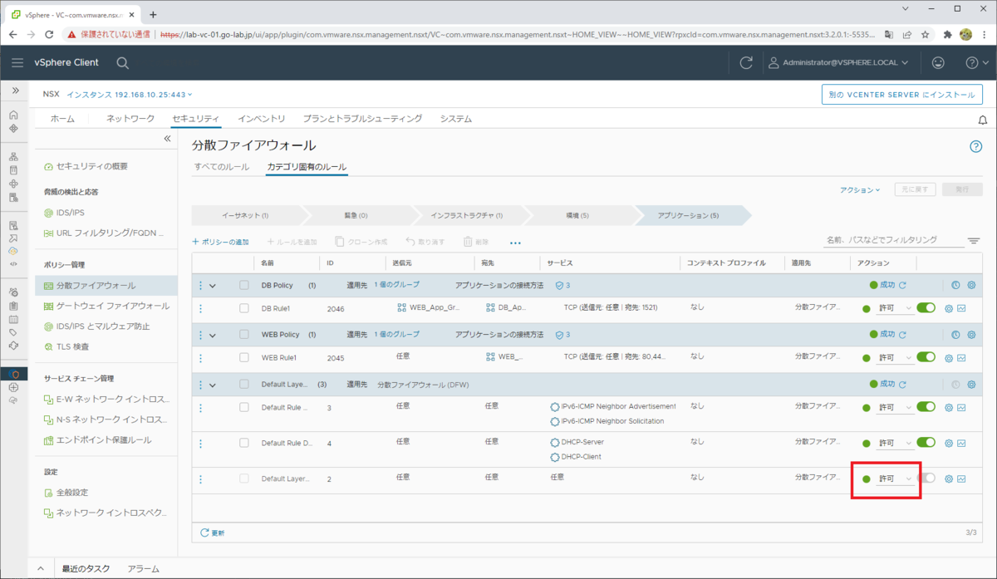The width and height of the screenshot is (997, 579).
Task: Disable the WEB Rule1 toggle
Action: click(926, 358)
